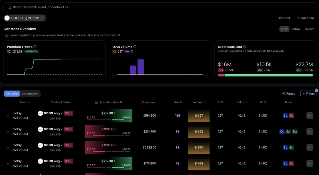
Task: Focus the stock or contract search field
Action: [159, 7]
